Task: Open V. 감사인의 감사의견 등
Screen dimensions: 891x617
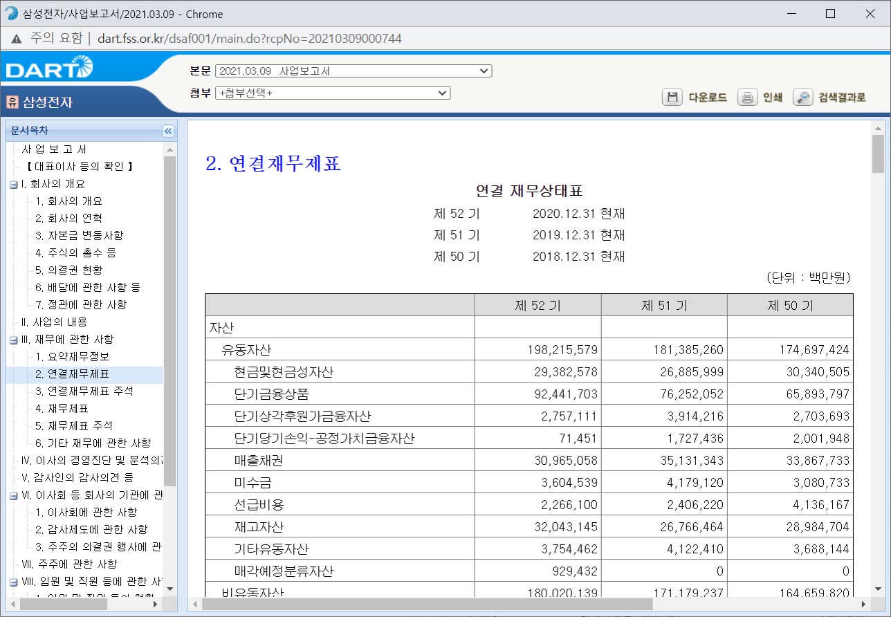Action: (x=77, y=478)
